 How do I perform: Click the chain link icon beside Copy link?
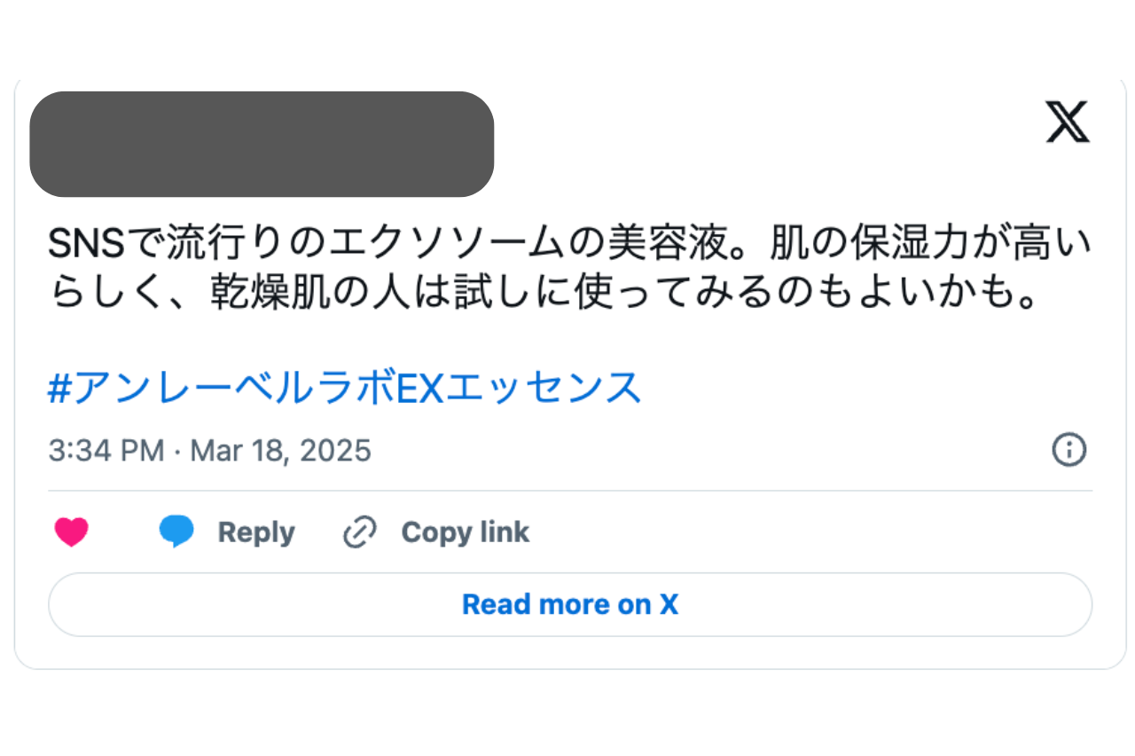360,532
